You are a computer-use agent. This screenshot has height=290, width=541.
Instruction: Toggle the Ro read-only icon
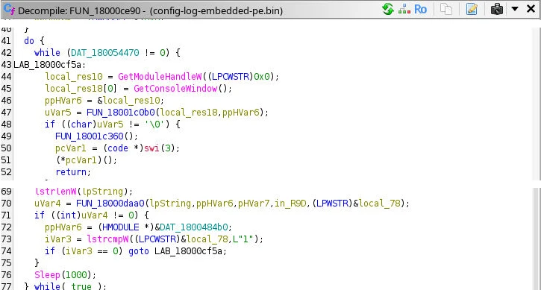(x=420, y=9)
